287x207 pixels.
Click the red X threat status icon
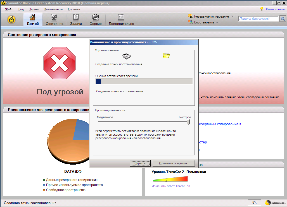[x=59, y=63]
